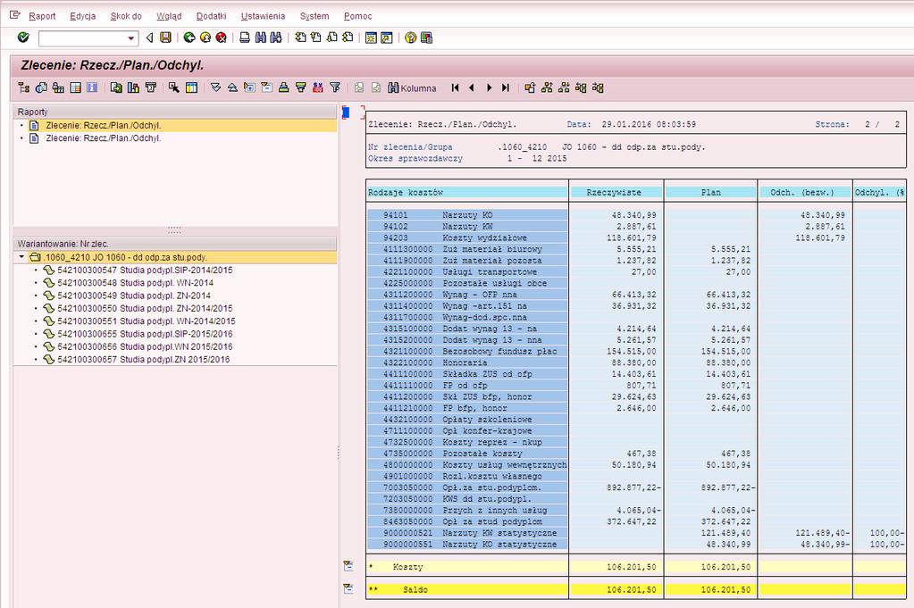
Task: Click the collapse up-arrow icon
Action: point(232,87)
